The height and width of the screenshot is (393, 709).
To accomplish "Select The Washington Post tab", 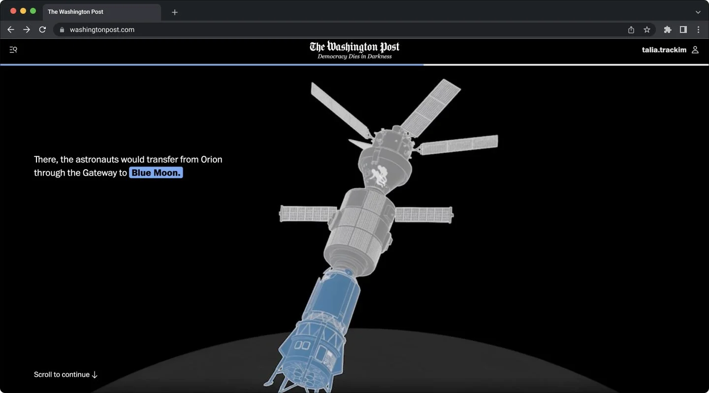I will pos(102,12).
